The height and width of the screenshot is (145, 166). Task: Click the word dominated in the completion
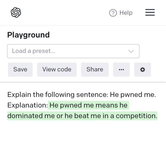point(25,116)
